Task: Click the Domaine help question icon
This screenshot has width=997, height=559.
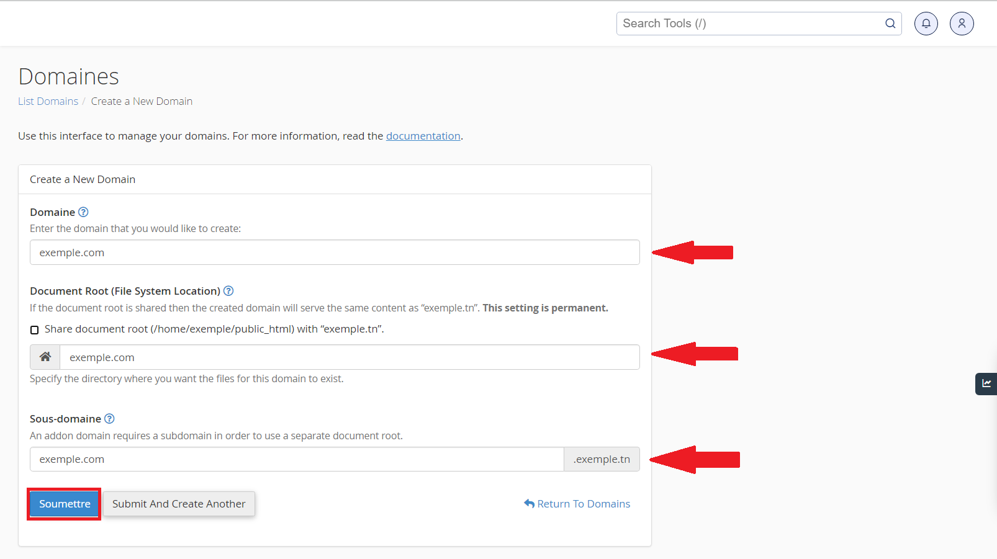Action: 83,212
